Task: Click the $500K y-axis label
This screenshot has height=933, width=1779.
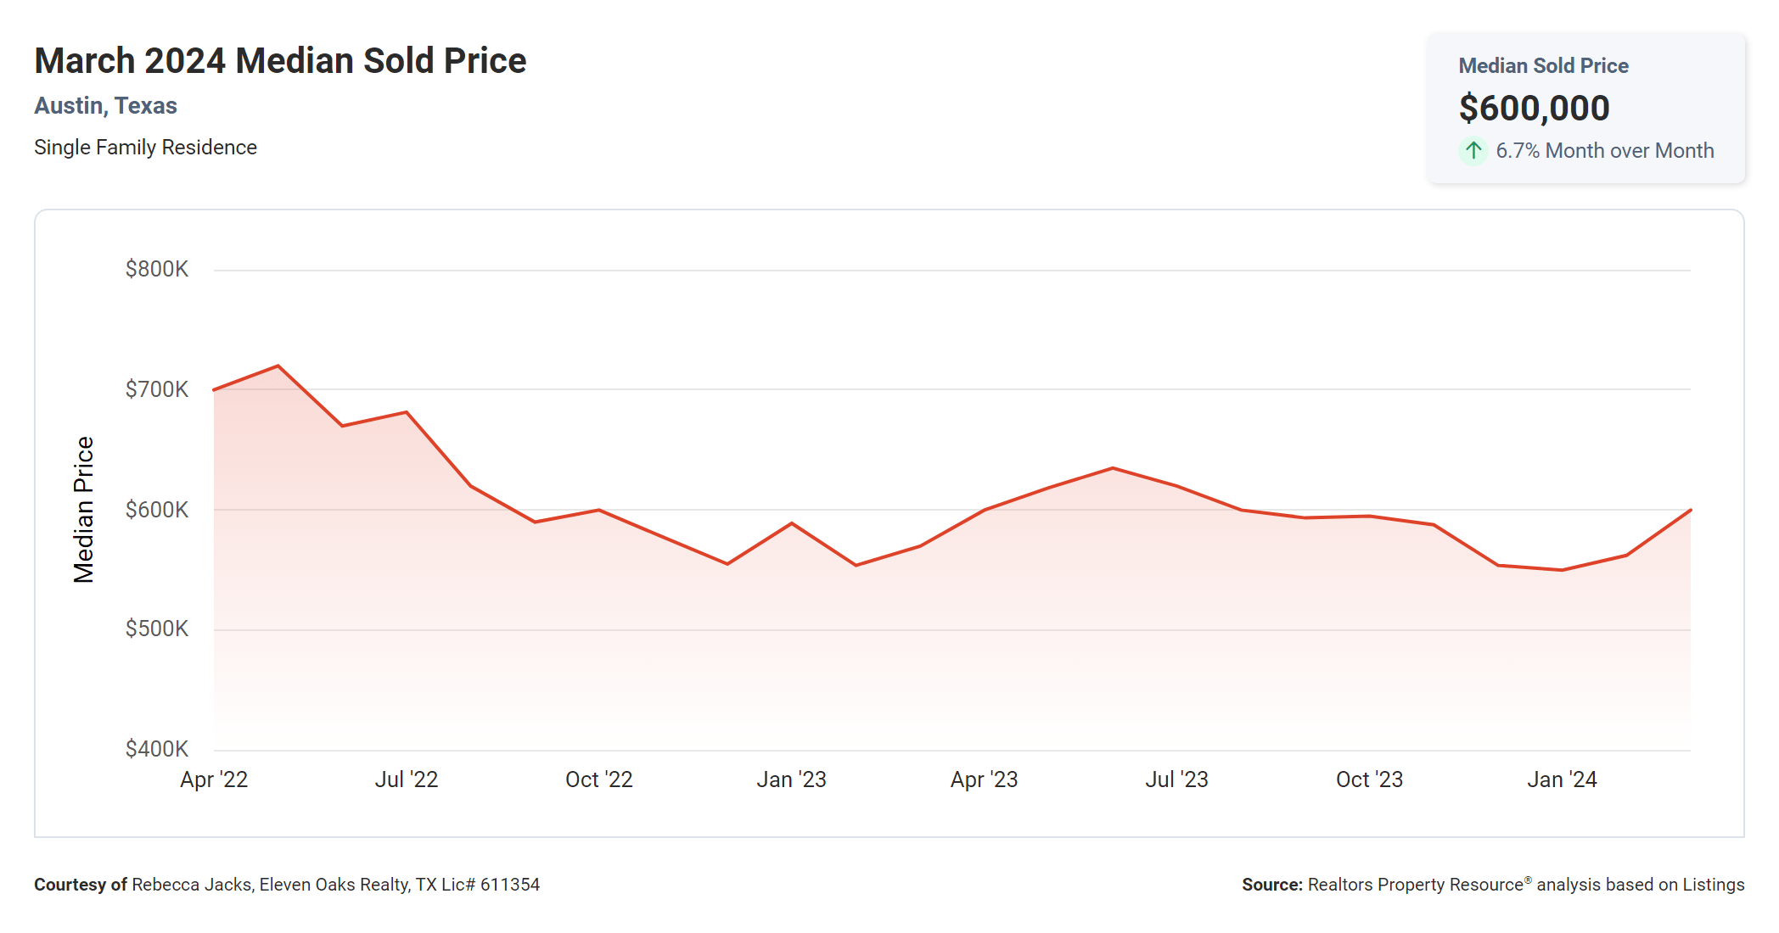Action: pos(157,629)
